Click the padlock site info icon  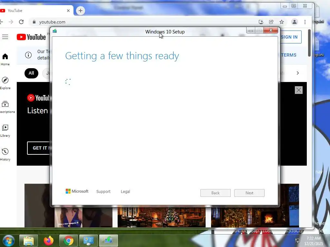[x=34, y=22]
